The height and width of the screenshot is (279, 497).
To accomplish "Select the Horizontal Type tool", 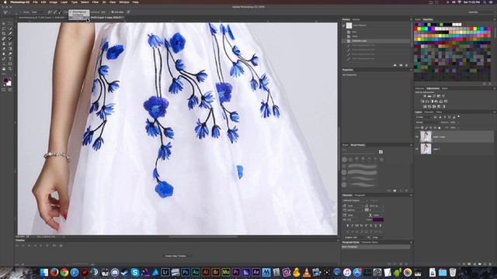I will pos(10,59).
